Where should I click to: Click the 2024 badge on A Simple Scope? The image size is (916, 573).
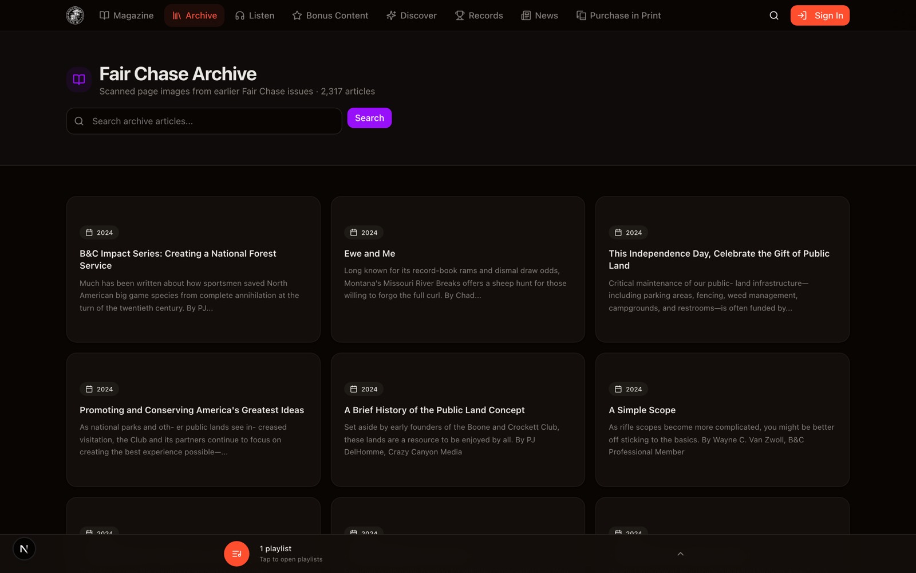point(628,389)
